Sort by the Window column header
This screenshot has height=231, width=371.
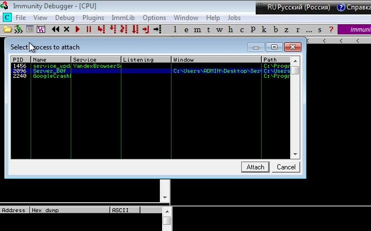tap(217, 60)
